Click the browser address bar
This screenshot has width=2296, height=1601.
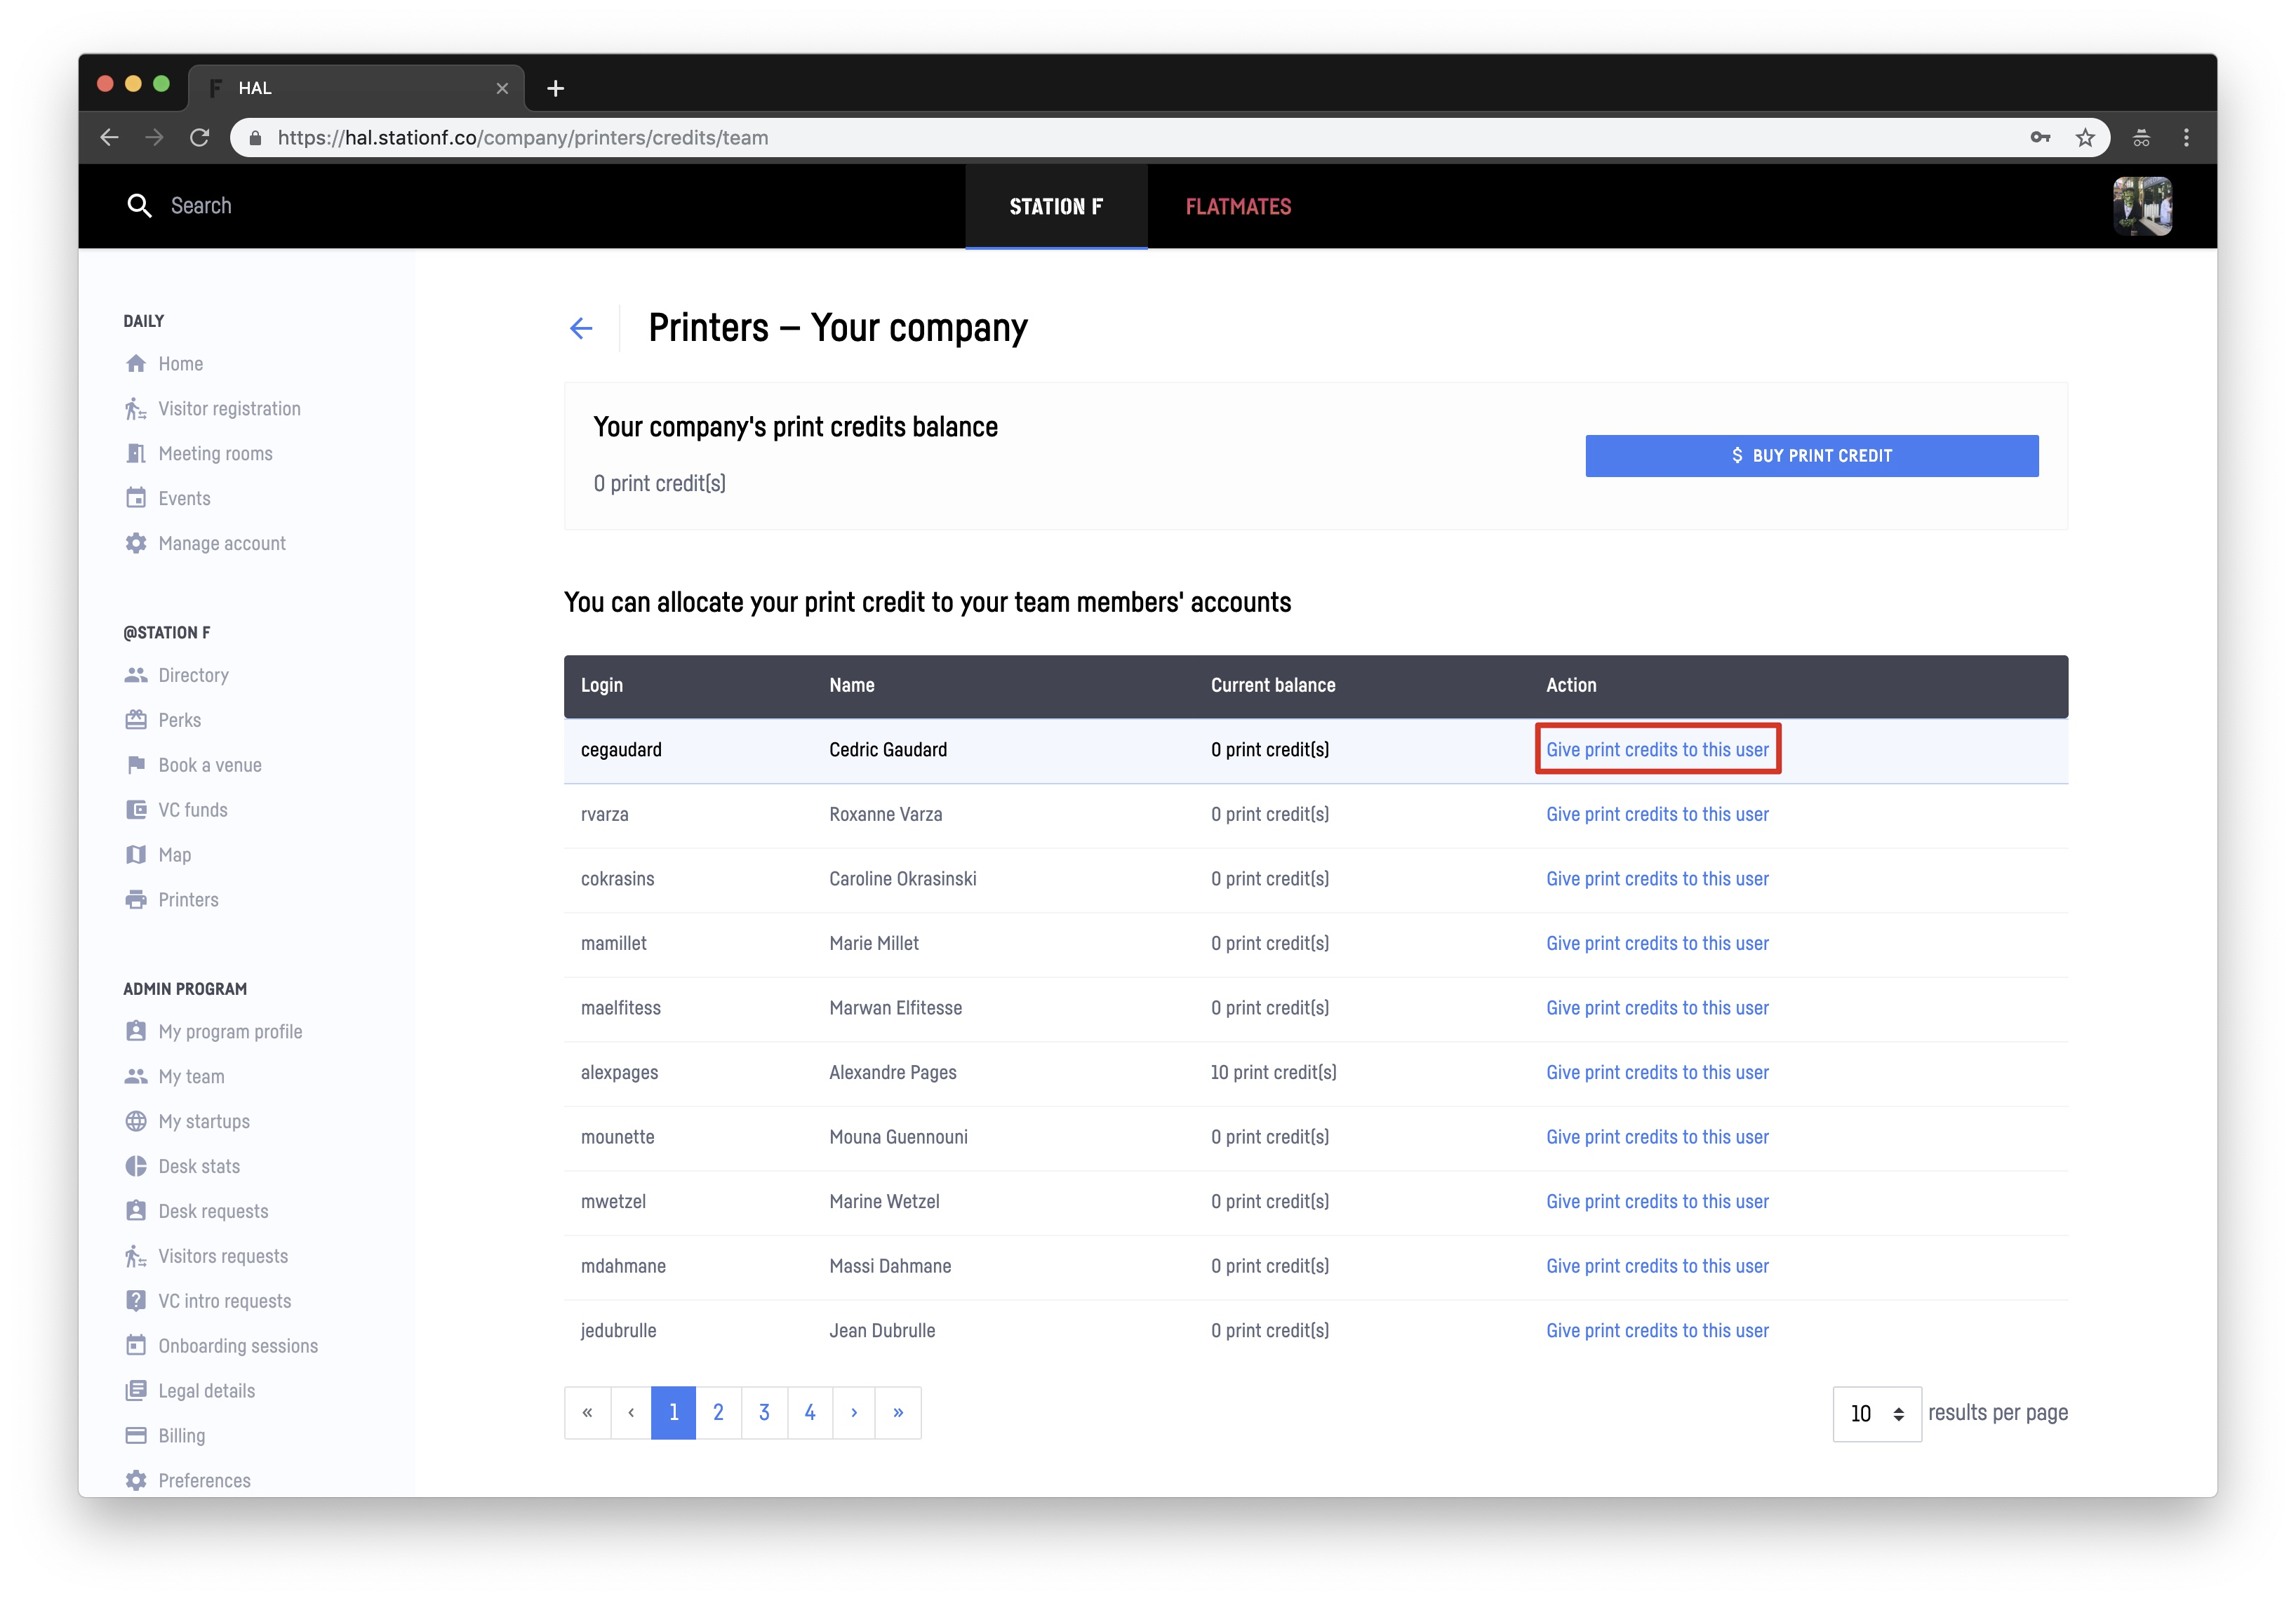[1100, 138]
